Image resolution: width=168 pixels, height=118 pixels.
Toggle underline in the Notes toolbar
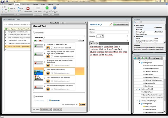pyautogui.click(x=98, y=44)
